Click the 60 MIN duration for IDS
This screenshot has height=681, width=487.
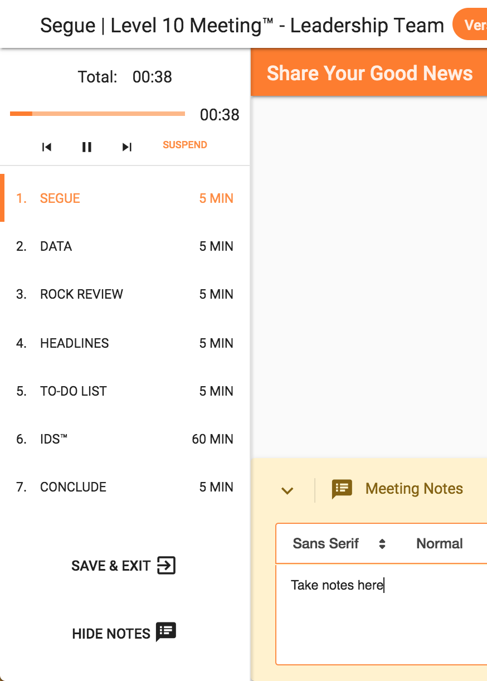[x=212, y=439]
